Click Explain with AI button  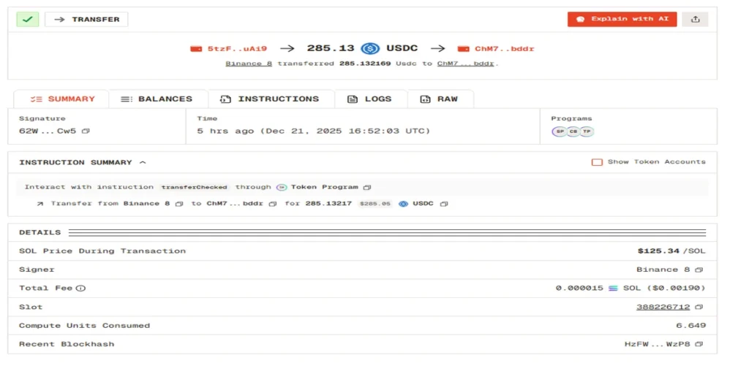pyautogui.click(x=622, y=19)
